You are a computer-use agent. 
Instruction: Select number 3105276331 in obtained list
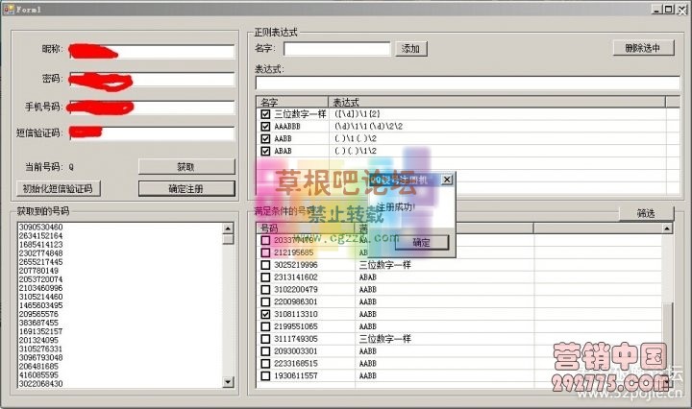(x=41, y=349)
